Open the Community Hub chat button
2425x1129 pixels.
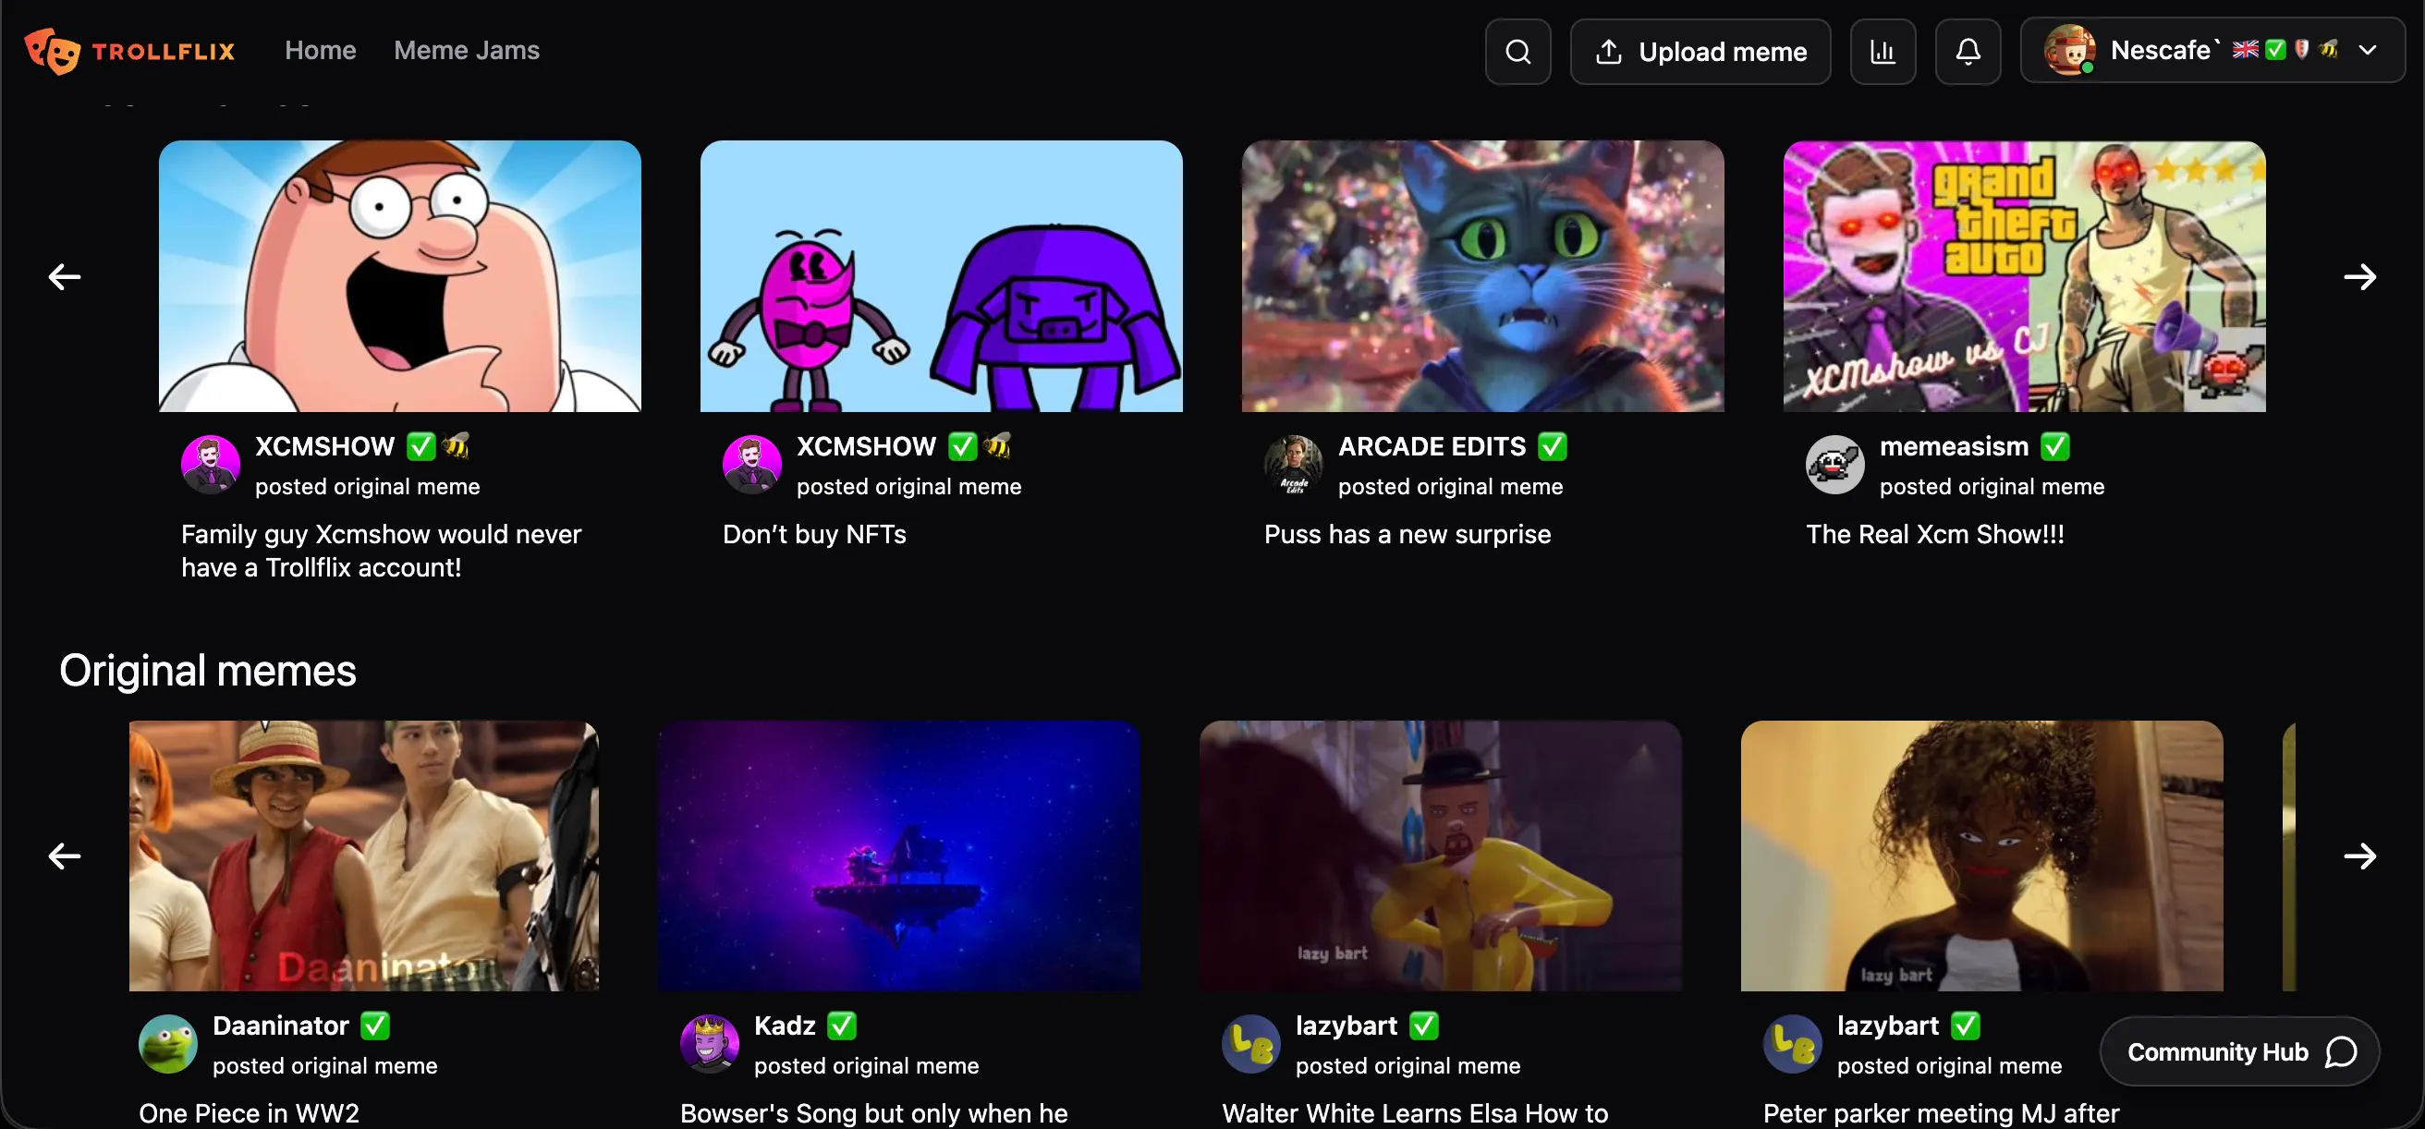2239,1051
